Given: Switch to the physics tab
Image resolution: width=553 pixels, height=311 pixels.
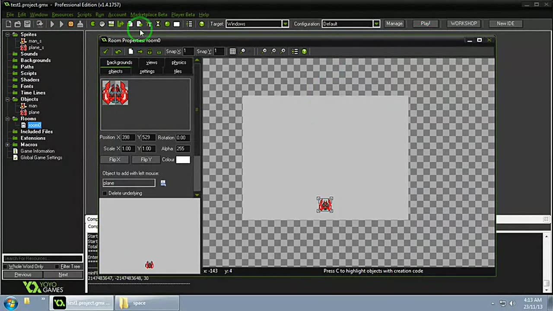Looking at the screenshot, I should [x=178, y=63].
